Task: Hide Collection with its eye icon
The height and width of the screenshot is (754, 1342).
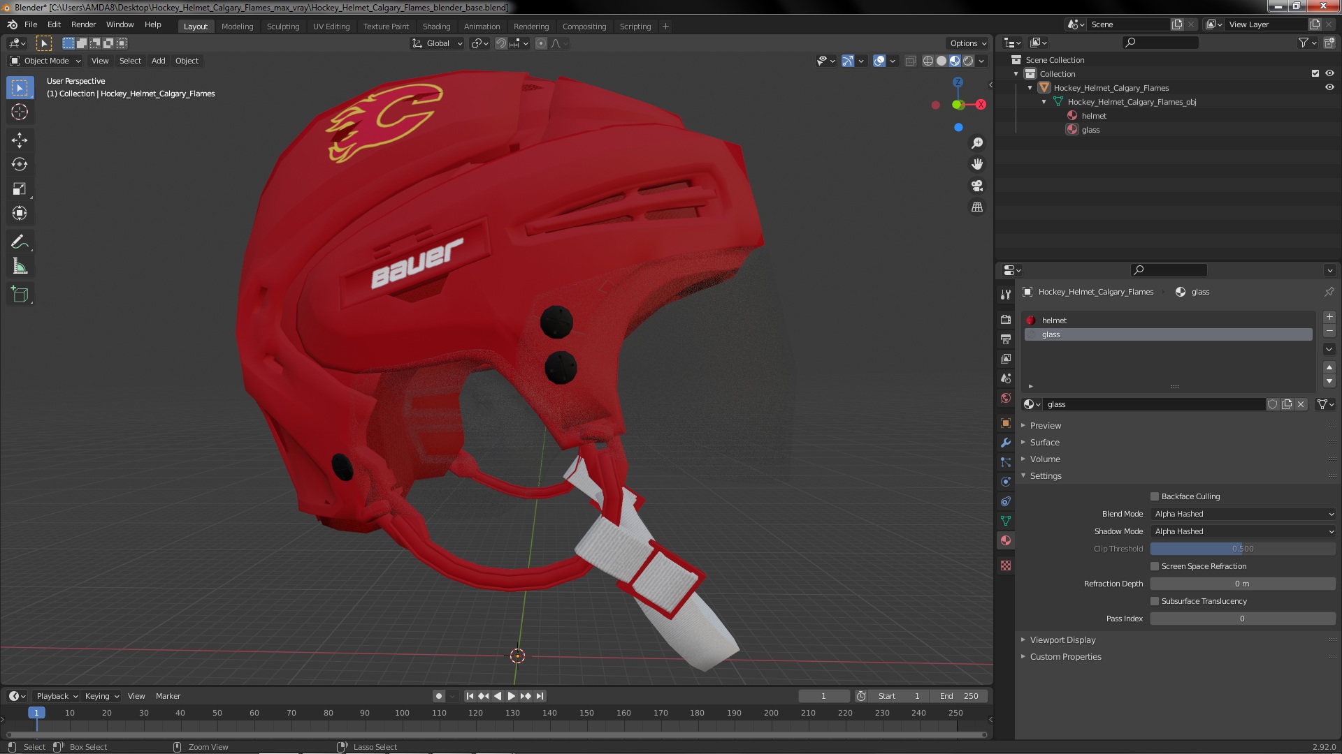Action: pos(1329,73)
